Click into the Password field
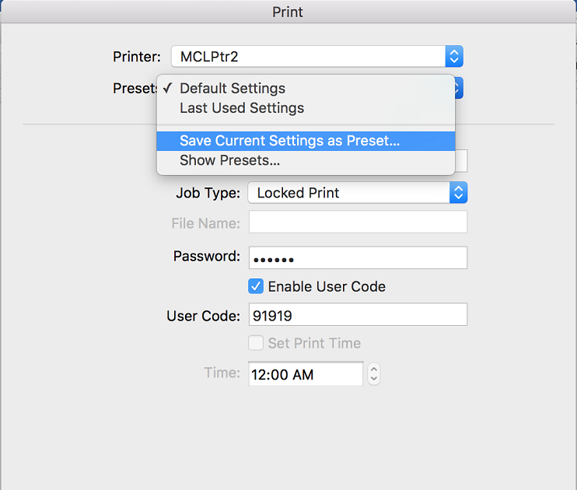577x490 pixels. 358,257
